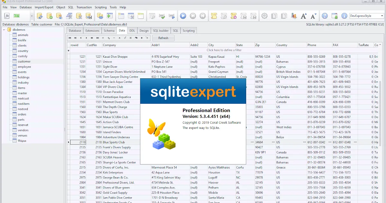Screen dimensions: 386x203
Task: Click the yellow script icon with pink arrow
Action: tap(234, 16)
